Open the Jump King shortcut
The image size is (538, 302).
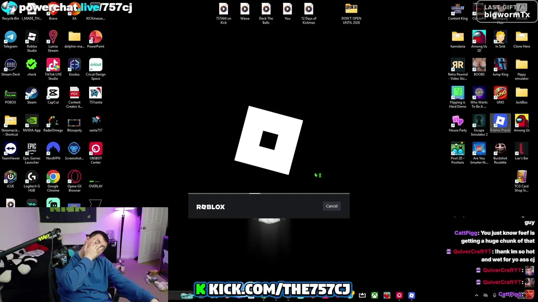coord(500,67)
